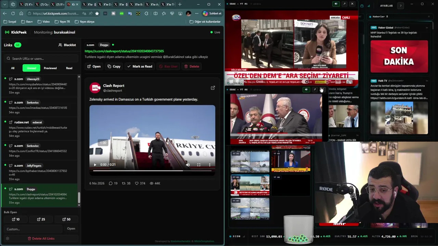This screenshot has height=246, width=438.
Task: Open the Yayın TR bookmarks folder
Action: [x=62, y=22]
